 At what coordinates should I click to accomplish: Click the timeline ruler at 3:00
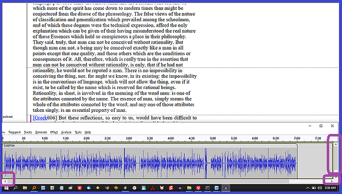129,138
